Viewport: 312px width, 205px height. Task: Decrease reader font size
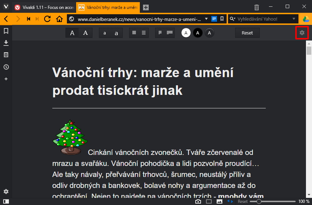[x=105, y=33]
